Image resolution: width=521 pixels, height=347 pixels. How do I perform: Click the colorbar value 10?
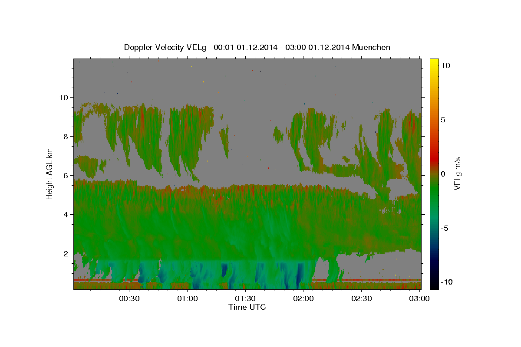pyautogui.click(x=446, y=65)
